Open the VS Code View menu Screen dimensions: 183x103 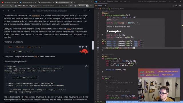point(116,2)
